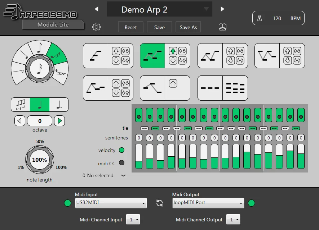The image size is (319, 230).
Task: Select the V-shaped down-up arp pattern
Action: (267, 56)
